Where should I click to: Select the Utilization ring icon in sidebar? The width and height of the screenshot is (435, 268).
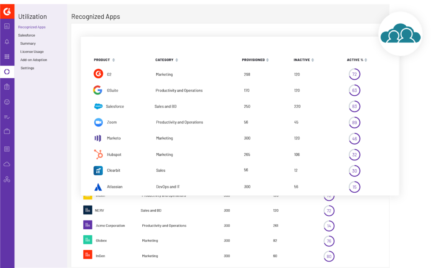tap(7, 72)
